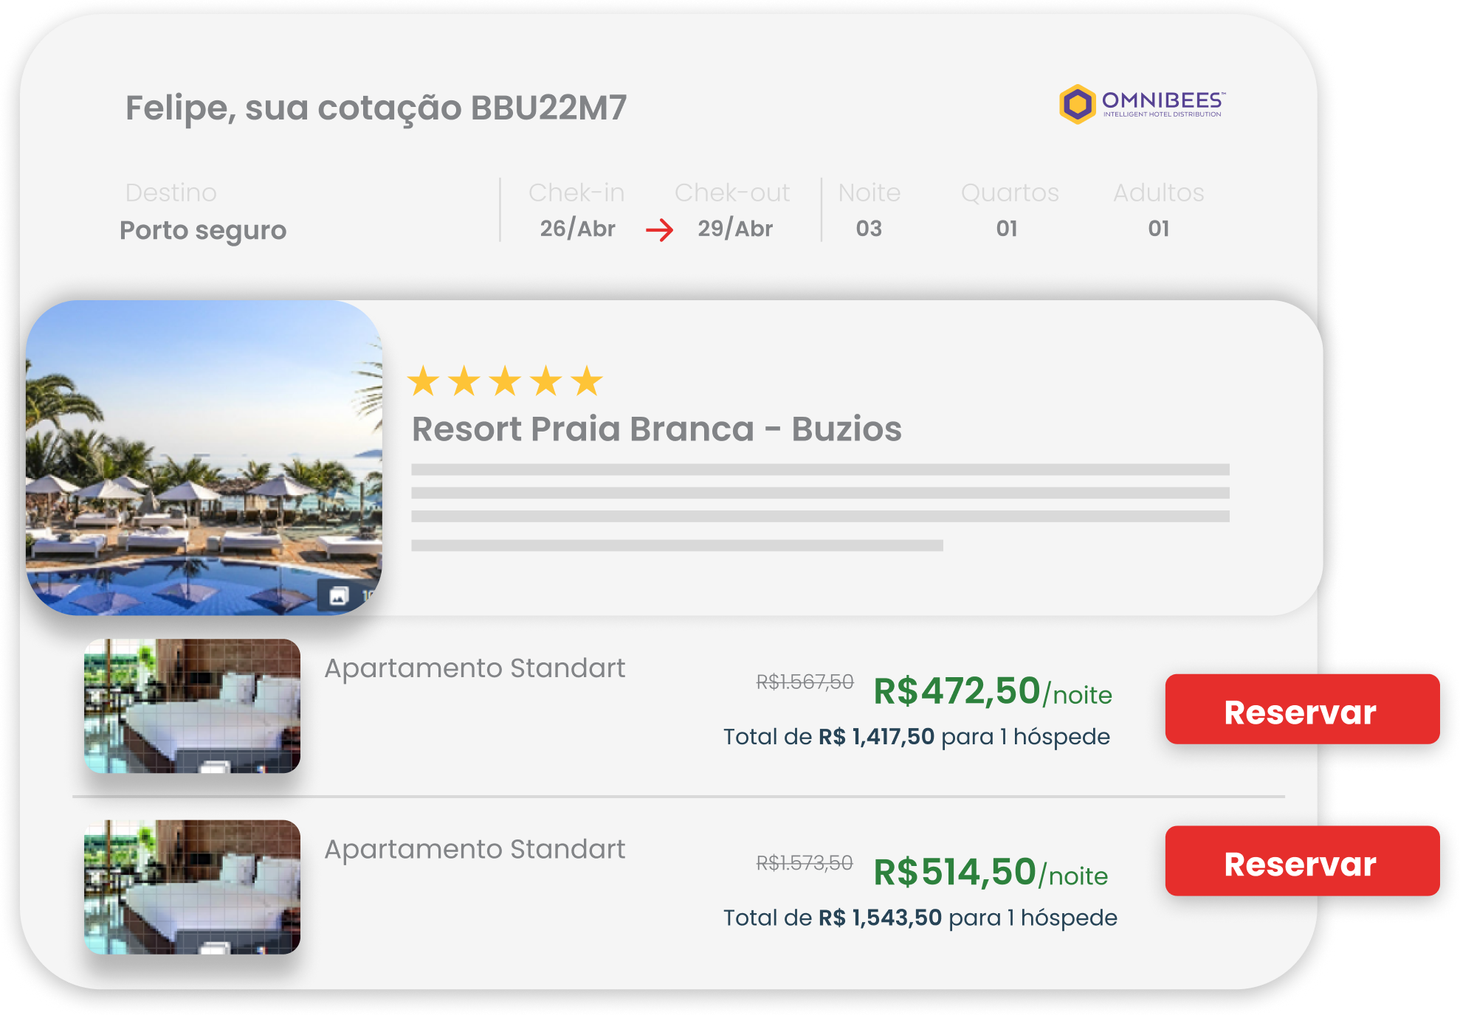Change the 26/Abr check-in date
This screenshot has width=1460, height=1015.
pyautogui.click(x=577, y=229)
